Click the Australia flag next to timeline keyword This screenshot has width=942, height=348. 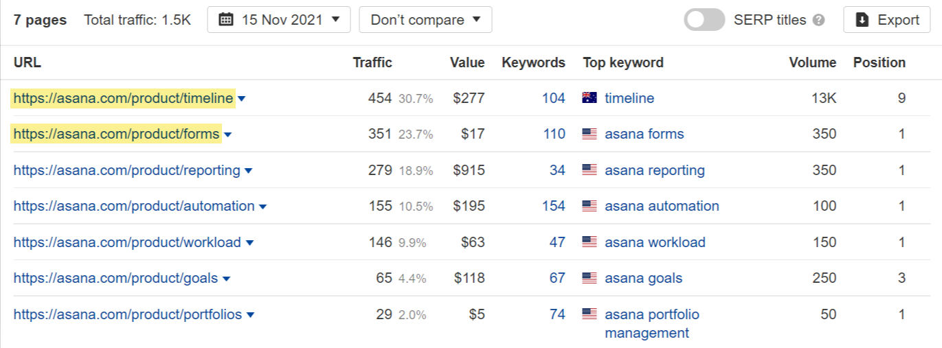pyautogui.click(x=589, y=98)
